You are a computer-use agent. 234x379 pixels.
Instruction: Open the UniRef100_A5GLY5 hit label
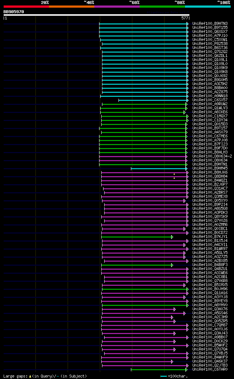tap(210, 253)
